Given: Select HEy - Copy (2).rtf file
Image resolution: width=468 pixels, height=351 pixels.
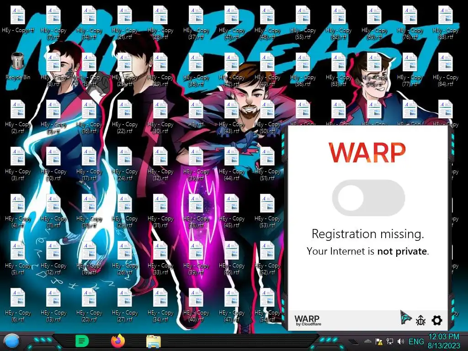Looking at the screenshot, I should [x=18, y=117].
